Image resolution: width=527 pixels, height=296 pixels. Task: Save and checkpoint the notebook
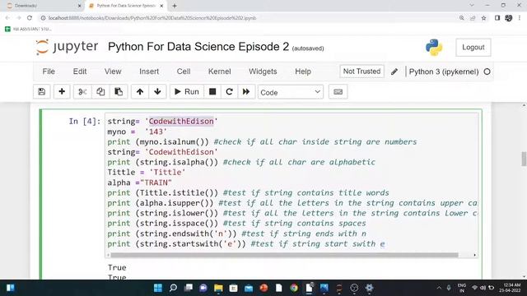[42, 91]
